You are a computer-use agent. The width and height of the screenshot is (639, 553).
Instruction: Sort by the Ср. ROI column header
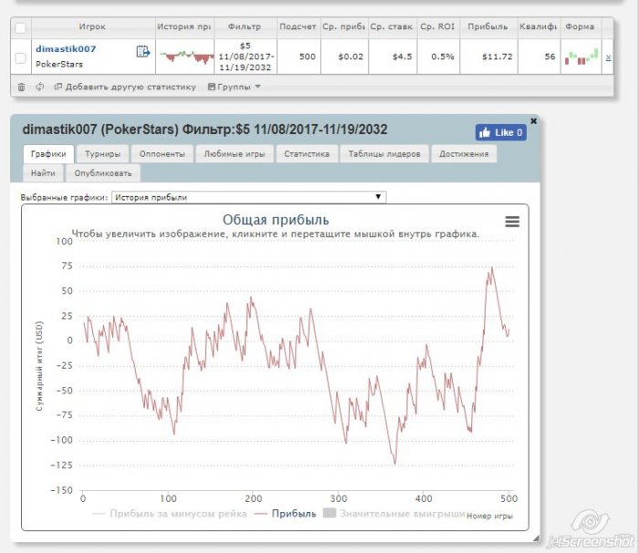[437, 26]
